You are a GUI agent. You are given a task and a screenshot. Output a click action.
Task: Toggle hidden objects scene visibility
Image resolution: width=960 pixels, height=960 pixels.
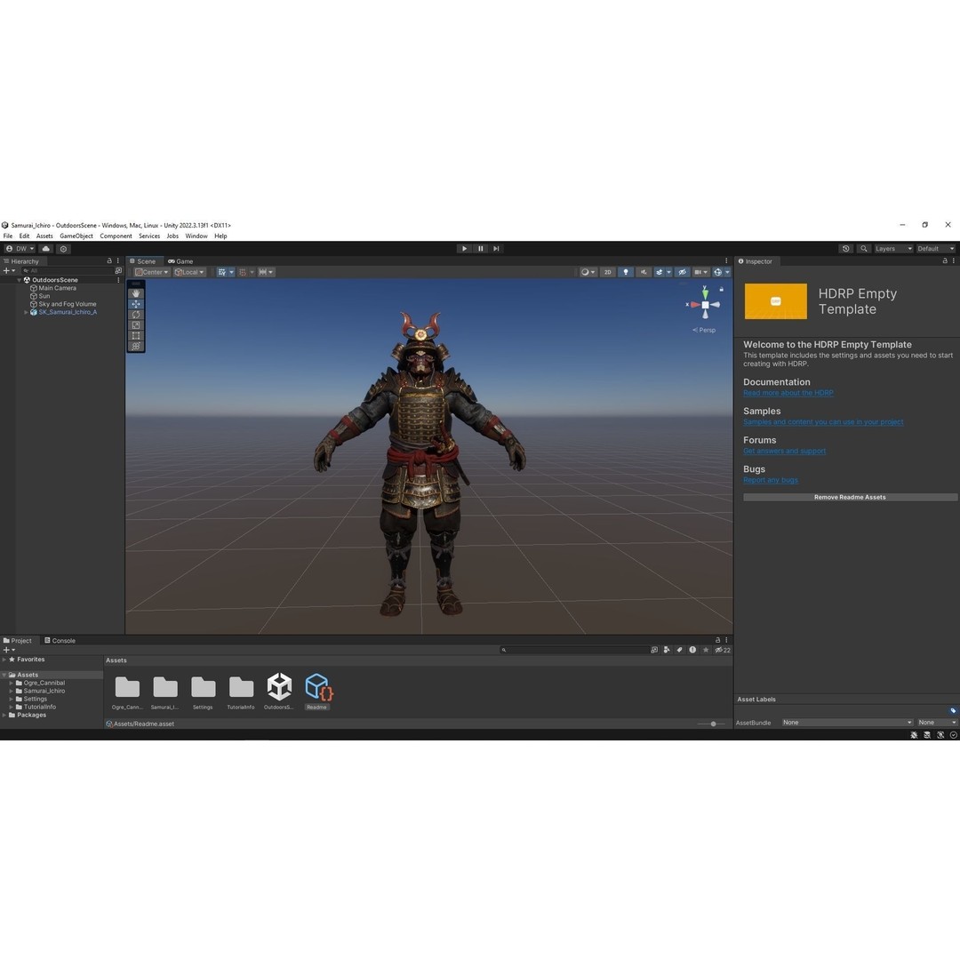[x=682, y=273]
